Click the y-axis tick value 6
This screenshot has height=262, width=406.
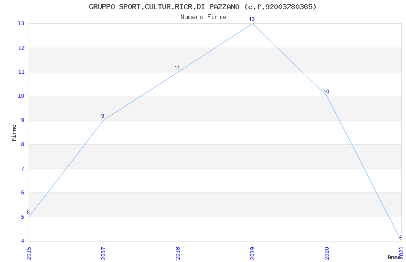(x=23, y=193)
